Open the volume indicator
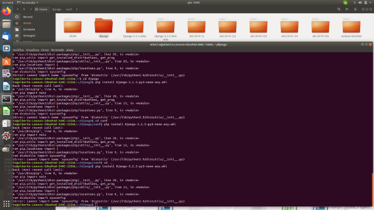Image resolution: width=374 pixels, height=210 pixels. 360,3
